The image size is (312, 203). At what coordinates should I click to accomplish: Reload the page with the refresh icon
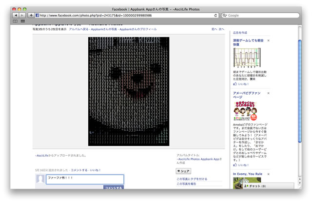click(215, 15)
